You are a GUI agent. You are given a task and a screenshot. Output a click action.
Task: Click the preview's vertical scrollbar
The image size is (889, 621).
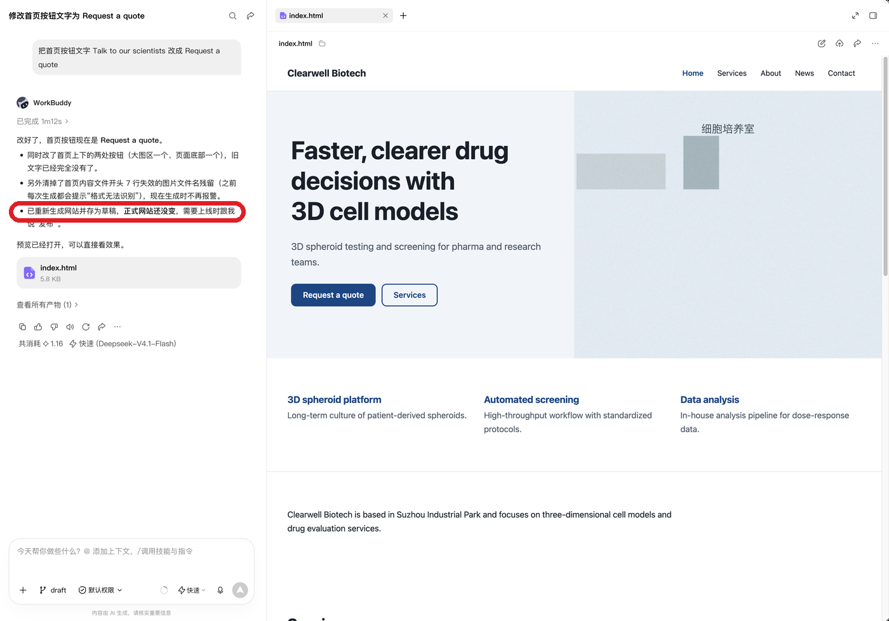click(x=885, y=167)
